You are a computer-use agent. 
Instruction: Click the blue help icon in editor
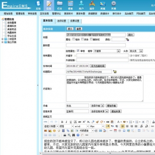pyautogui.click(x=78, y=135)
